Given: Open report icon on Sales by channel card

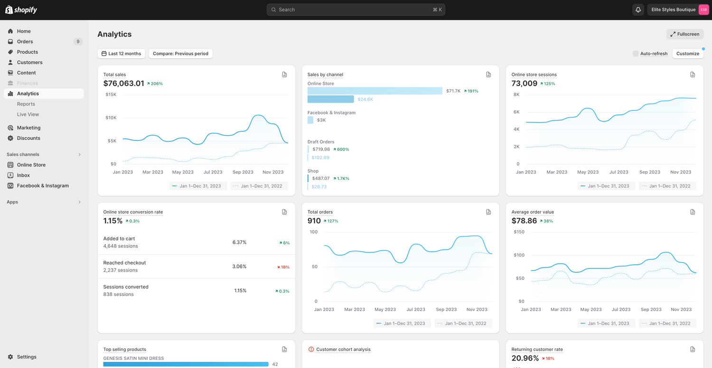Looking at the screenshot, I should tap(488, 74).
